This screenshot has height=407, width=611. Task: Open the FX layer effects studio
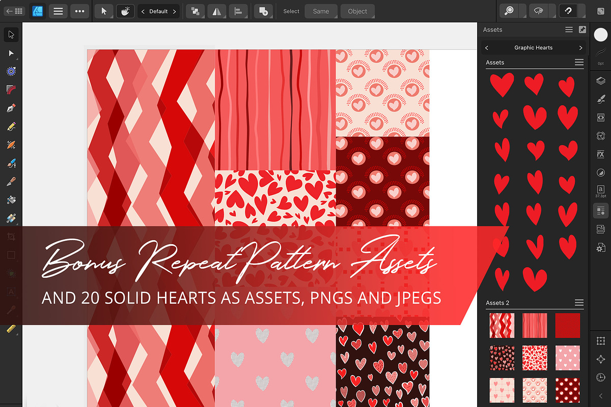click(x=601, y=154)
